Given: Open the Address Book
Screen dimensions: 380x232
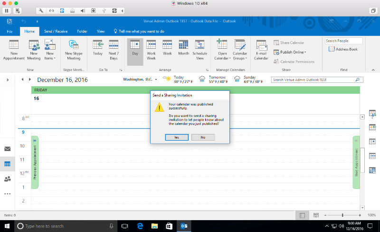Looking at the screenshot, I should click(343, 49).
